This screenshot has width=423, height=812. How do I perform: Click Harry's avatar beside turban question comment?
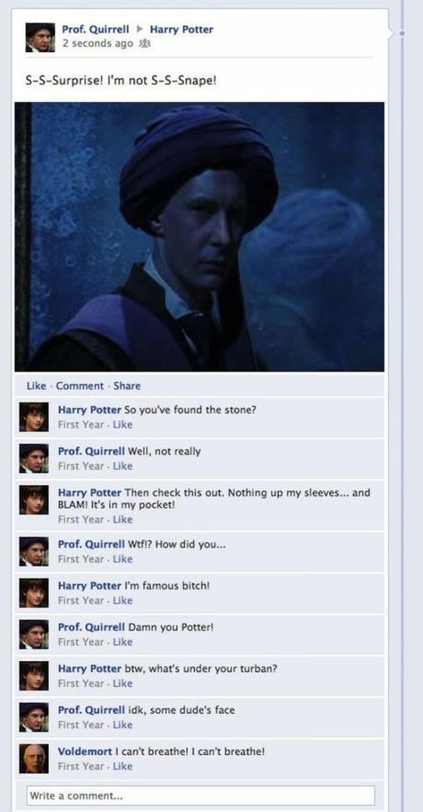[33, 674]
